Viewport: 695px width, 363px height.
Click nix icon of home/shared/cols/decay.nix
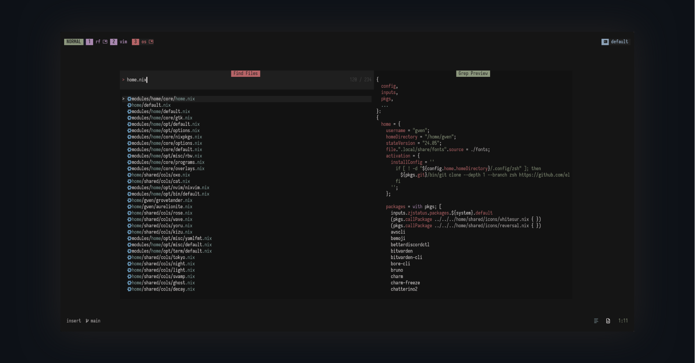pyautogui.click(x=129, y=289)
